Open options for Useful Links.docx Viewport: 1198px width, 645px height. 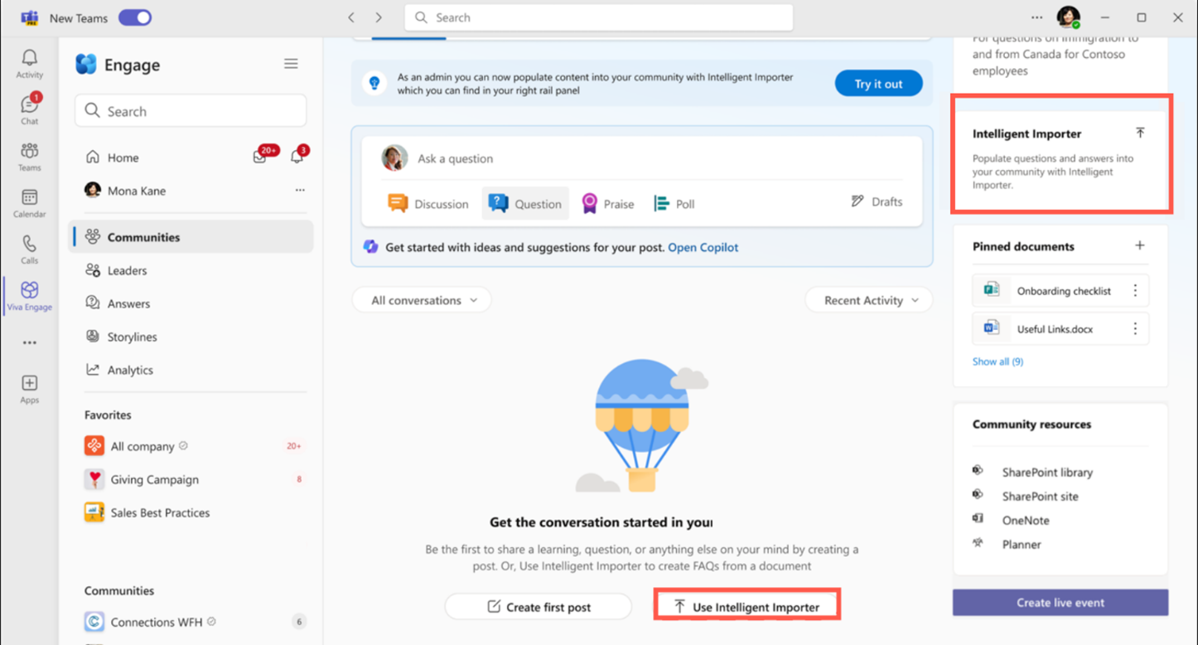point(1135,329)
